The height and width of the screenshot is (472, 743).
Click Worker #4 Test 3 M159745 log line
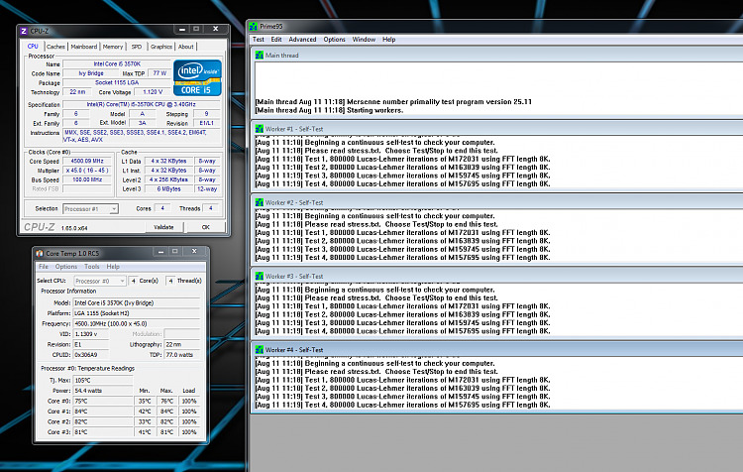pos(403,397)
